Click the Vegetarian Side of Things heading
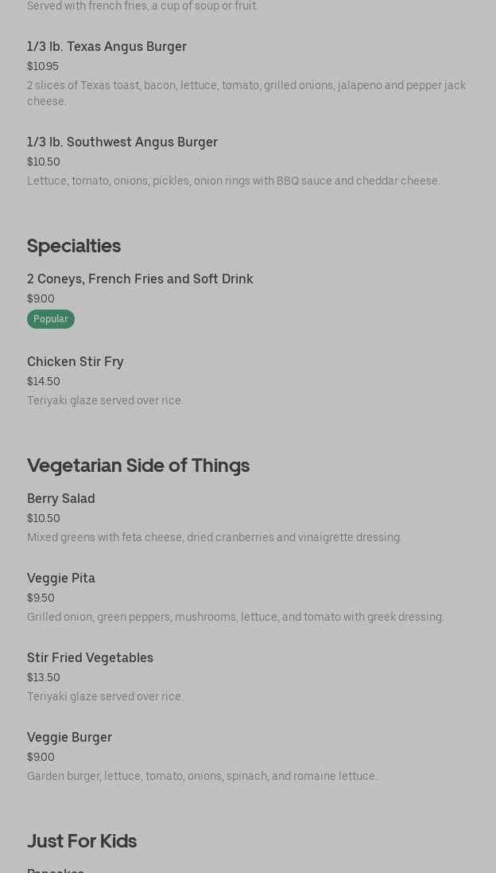Image resolution: width=496 pixels, height=873 pixels. (x=138, y=466)
